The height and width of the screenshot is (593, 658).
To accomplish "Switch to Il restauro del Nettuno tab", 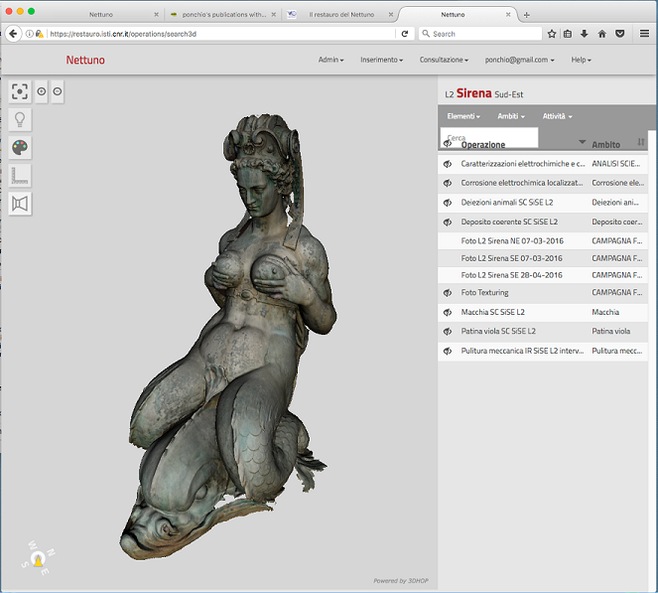I will point(341,15).
